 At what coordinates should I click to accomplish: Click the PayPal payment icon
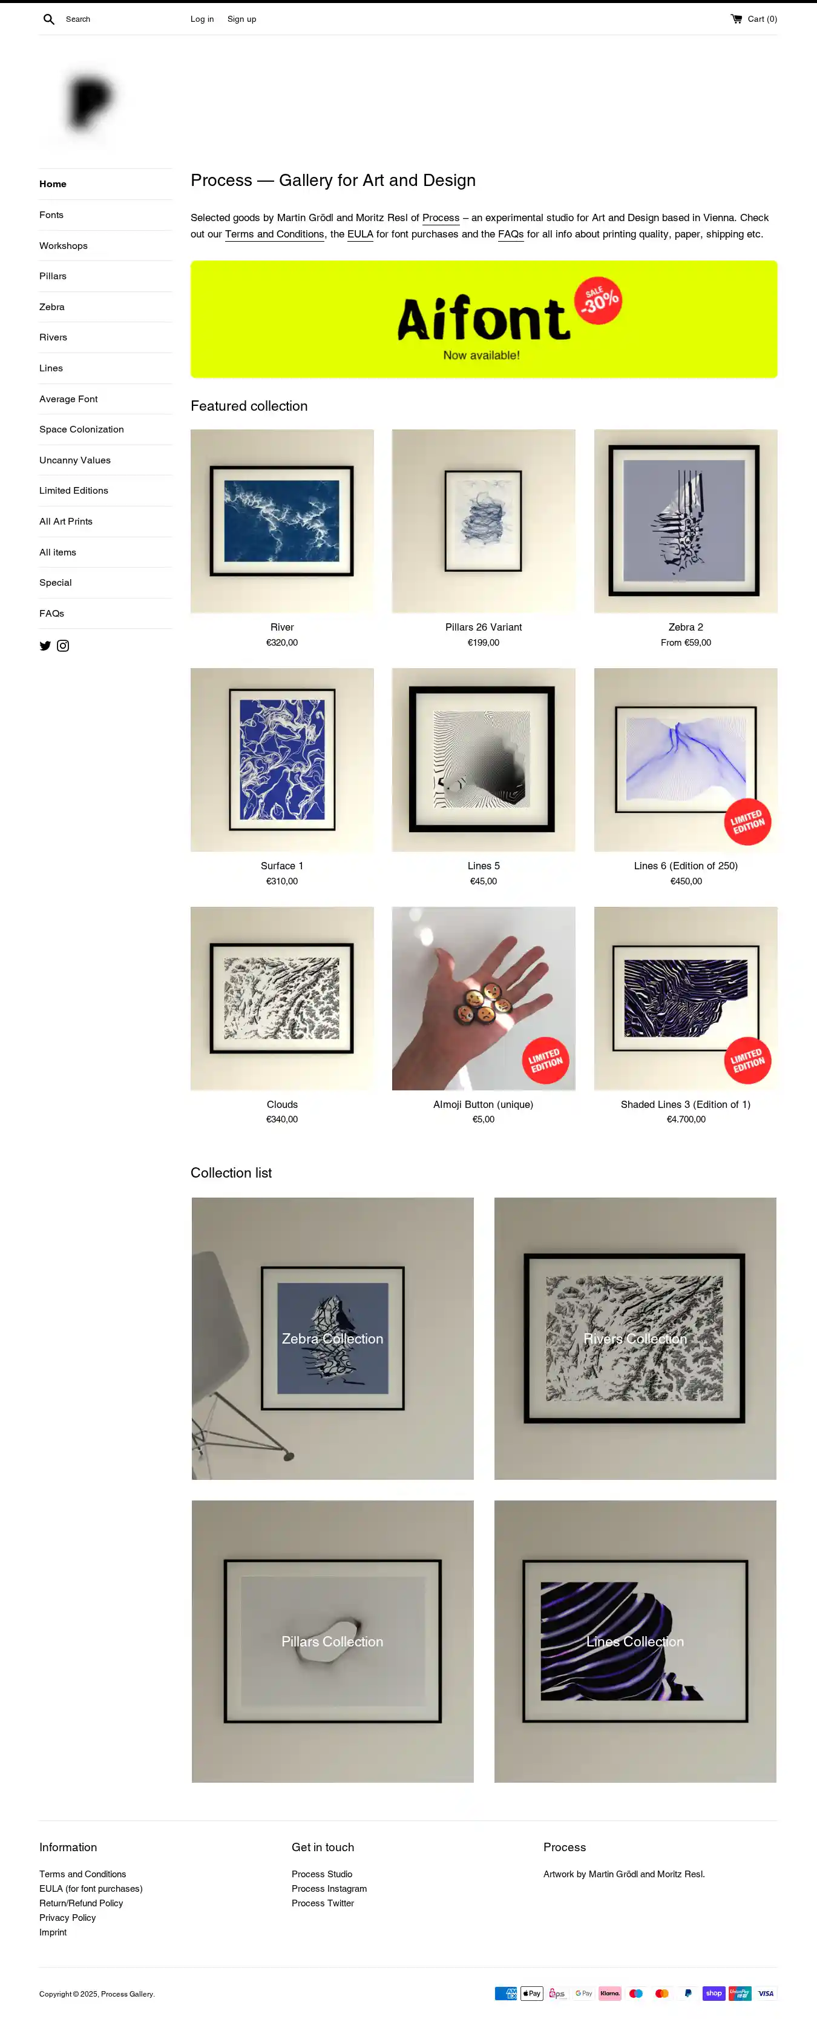687,1993
